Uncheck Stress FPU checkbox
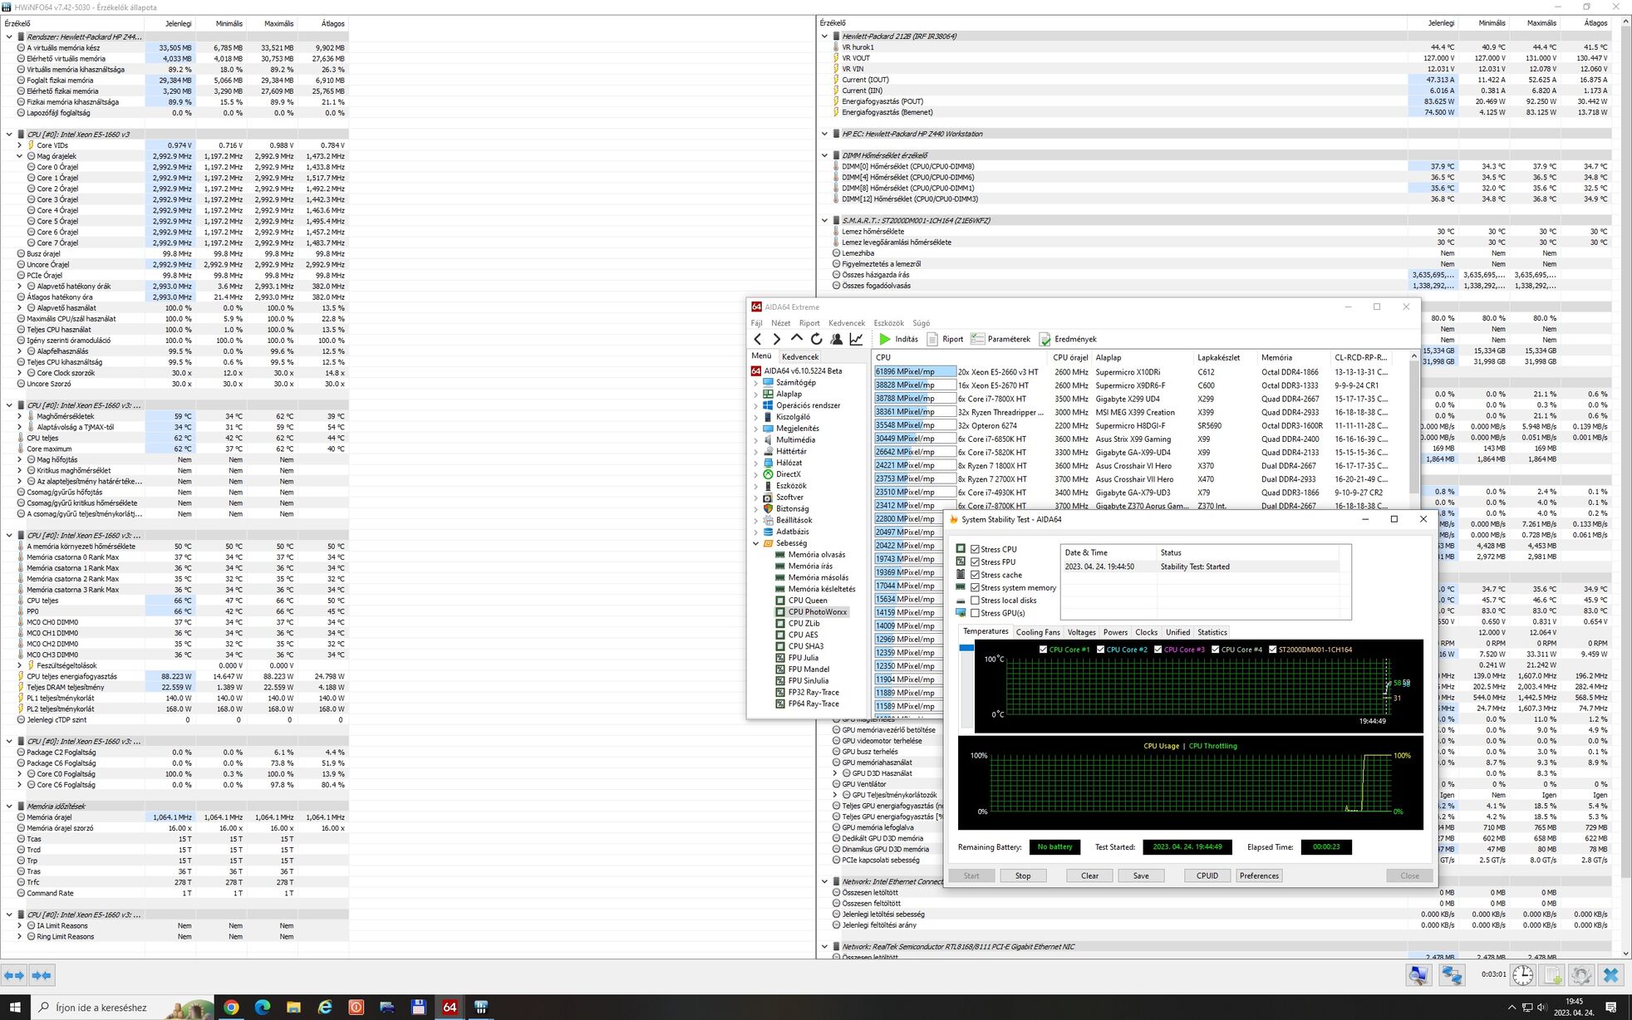 976,562
